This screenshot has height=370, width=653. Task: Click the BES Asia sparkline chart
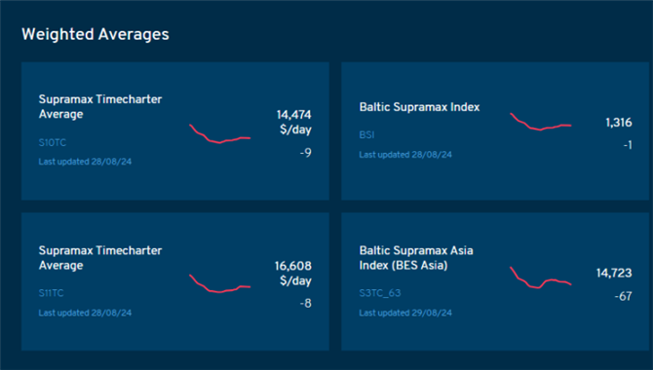tap(541, 277)
